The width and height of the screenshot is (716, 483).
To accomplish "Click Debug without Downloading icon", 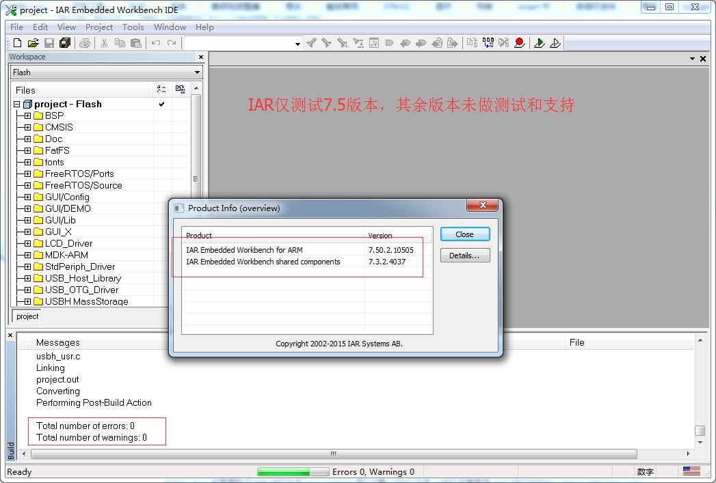I will click(555, 43).
